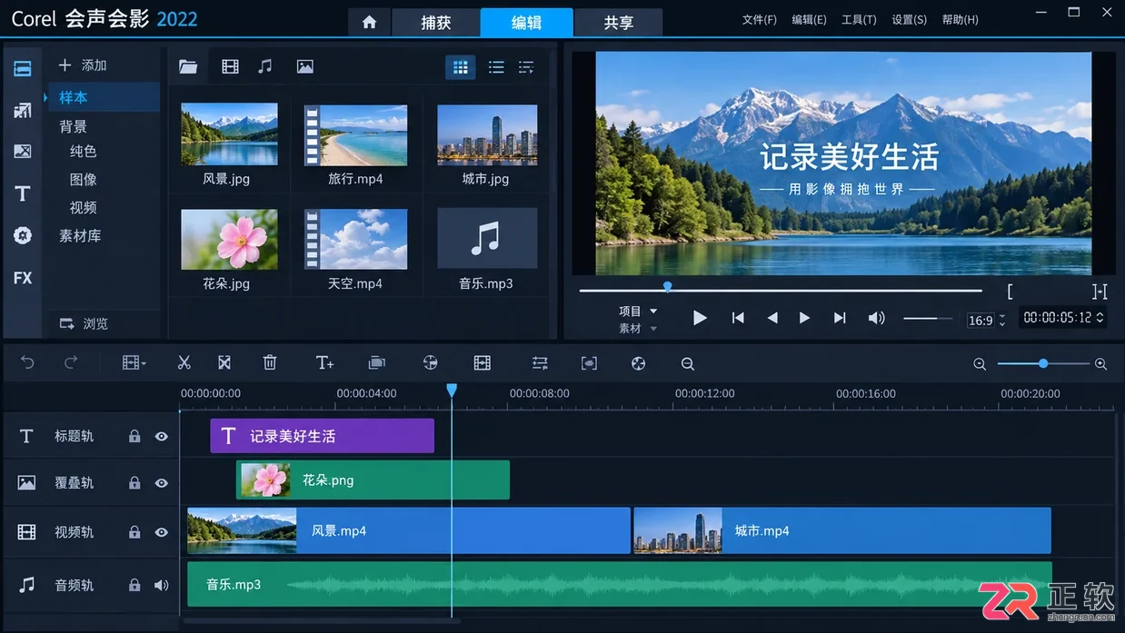Adjust the preview volume slider
The width and height of the screenshot is (1125, 633).
coord(927,318)
